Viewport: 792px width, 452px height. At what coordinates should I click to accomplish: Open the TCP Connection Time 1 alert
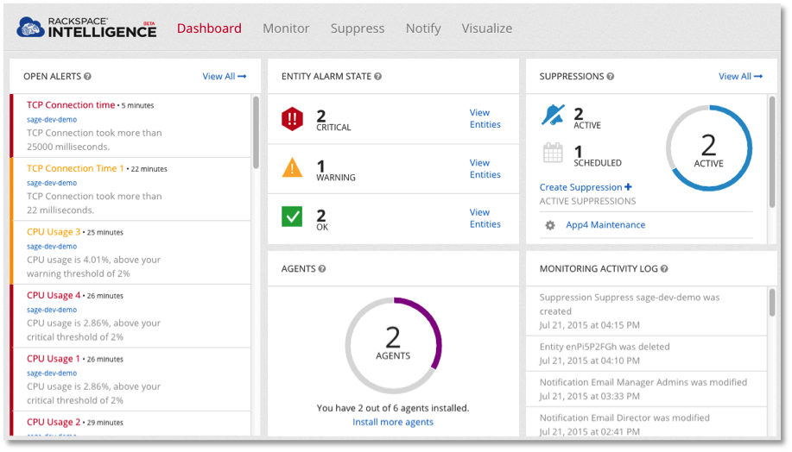pyautogui.click(x=75, y=168)
